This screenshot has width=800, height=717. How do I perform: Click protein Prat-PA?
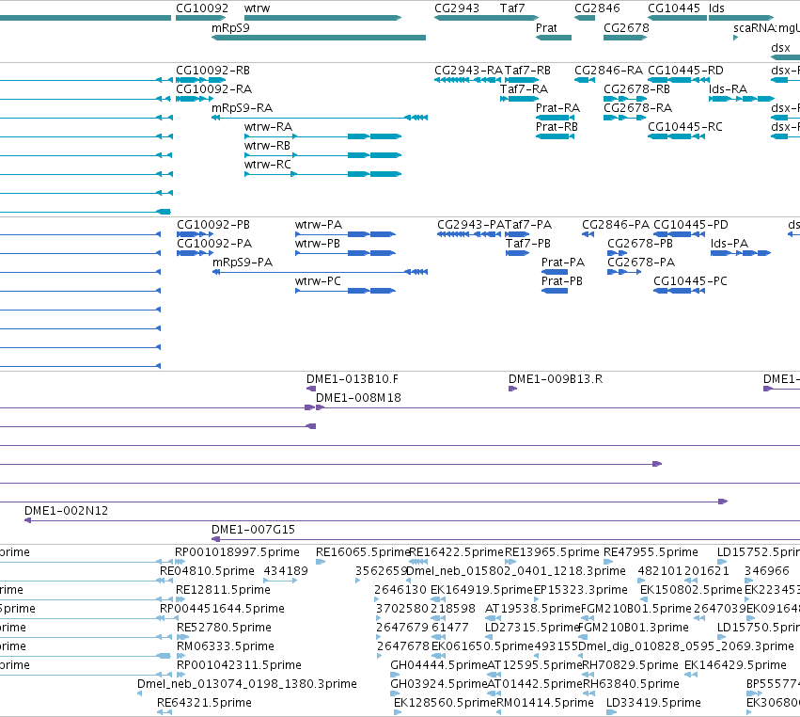tap(563, 263)
